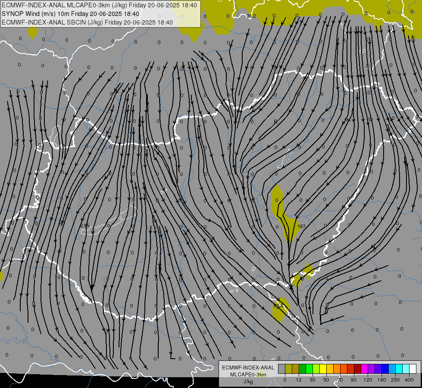Click the '30' legend tick label
Viewport: 422px width, 388px height.
(x=313, y=380)
